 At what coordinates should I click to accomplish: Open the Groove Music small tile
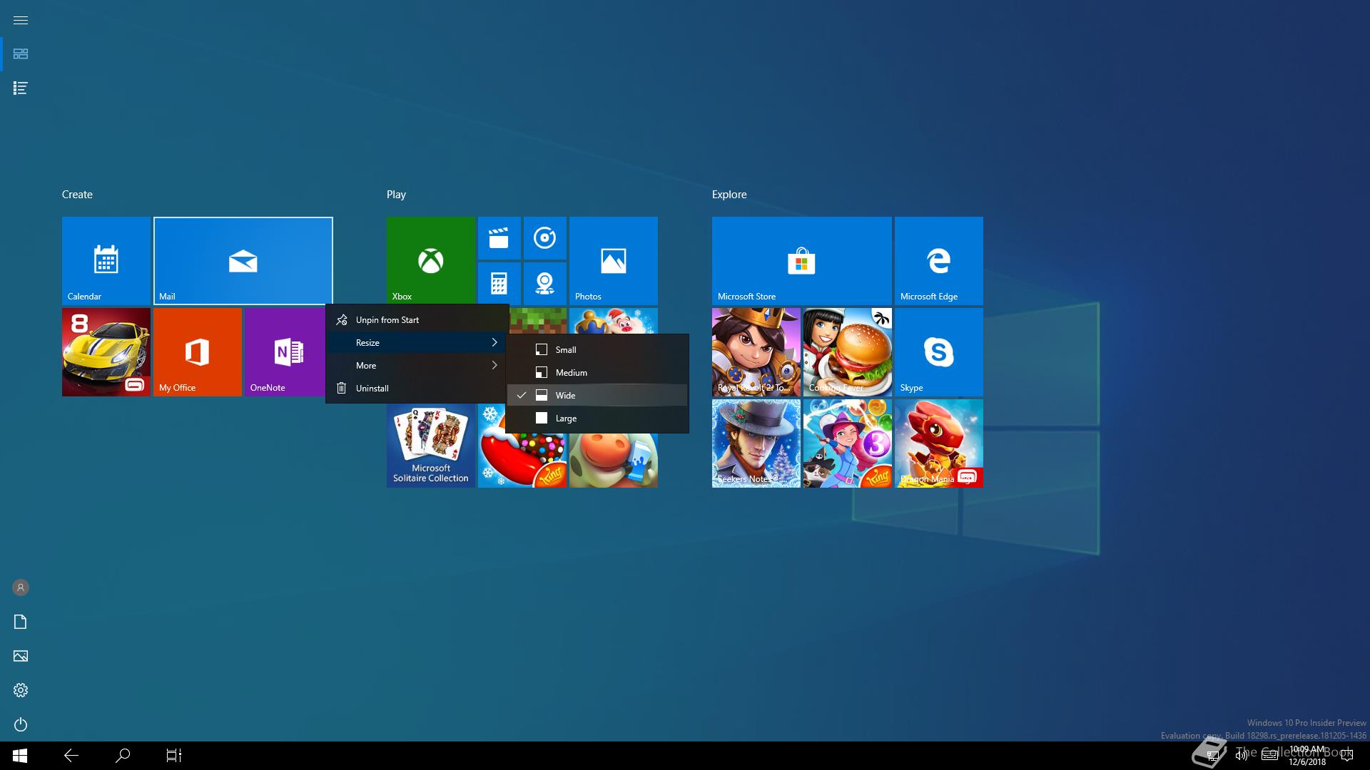pos(545,238)
